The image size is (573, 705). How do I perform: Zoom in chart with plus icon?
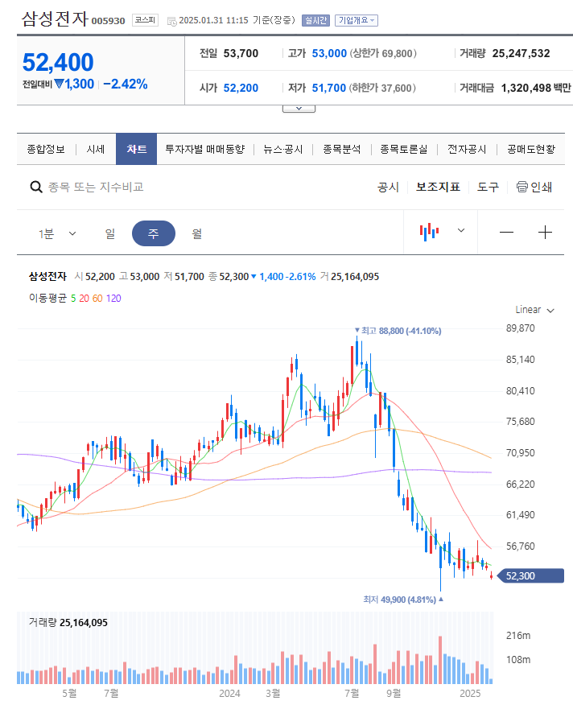545,233
